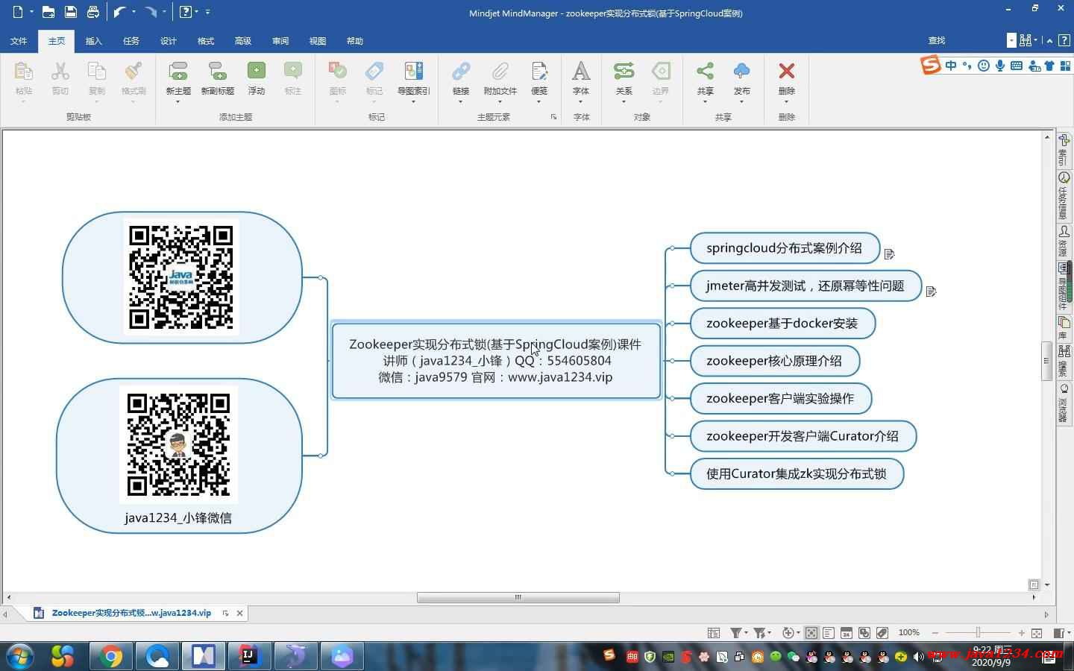
Task: Switch to the 格式 ribbon tab
Action: (206, 41)
